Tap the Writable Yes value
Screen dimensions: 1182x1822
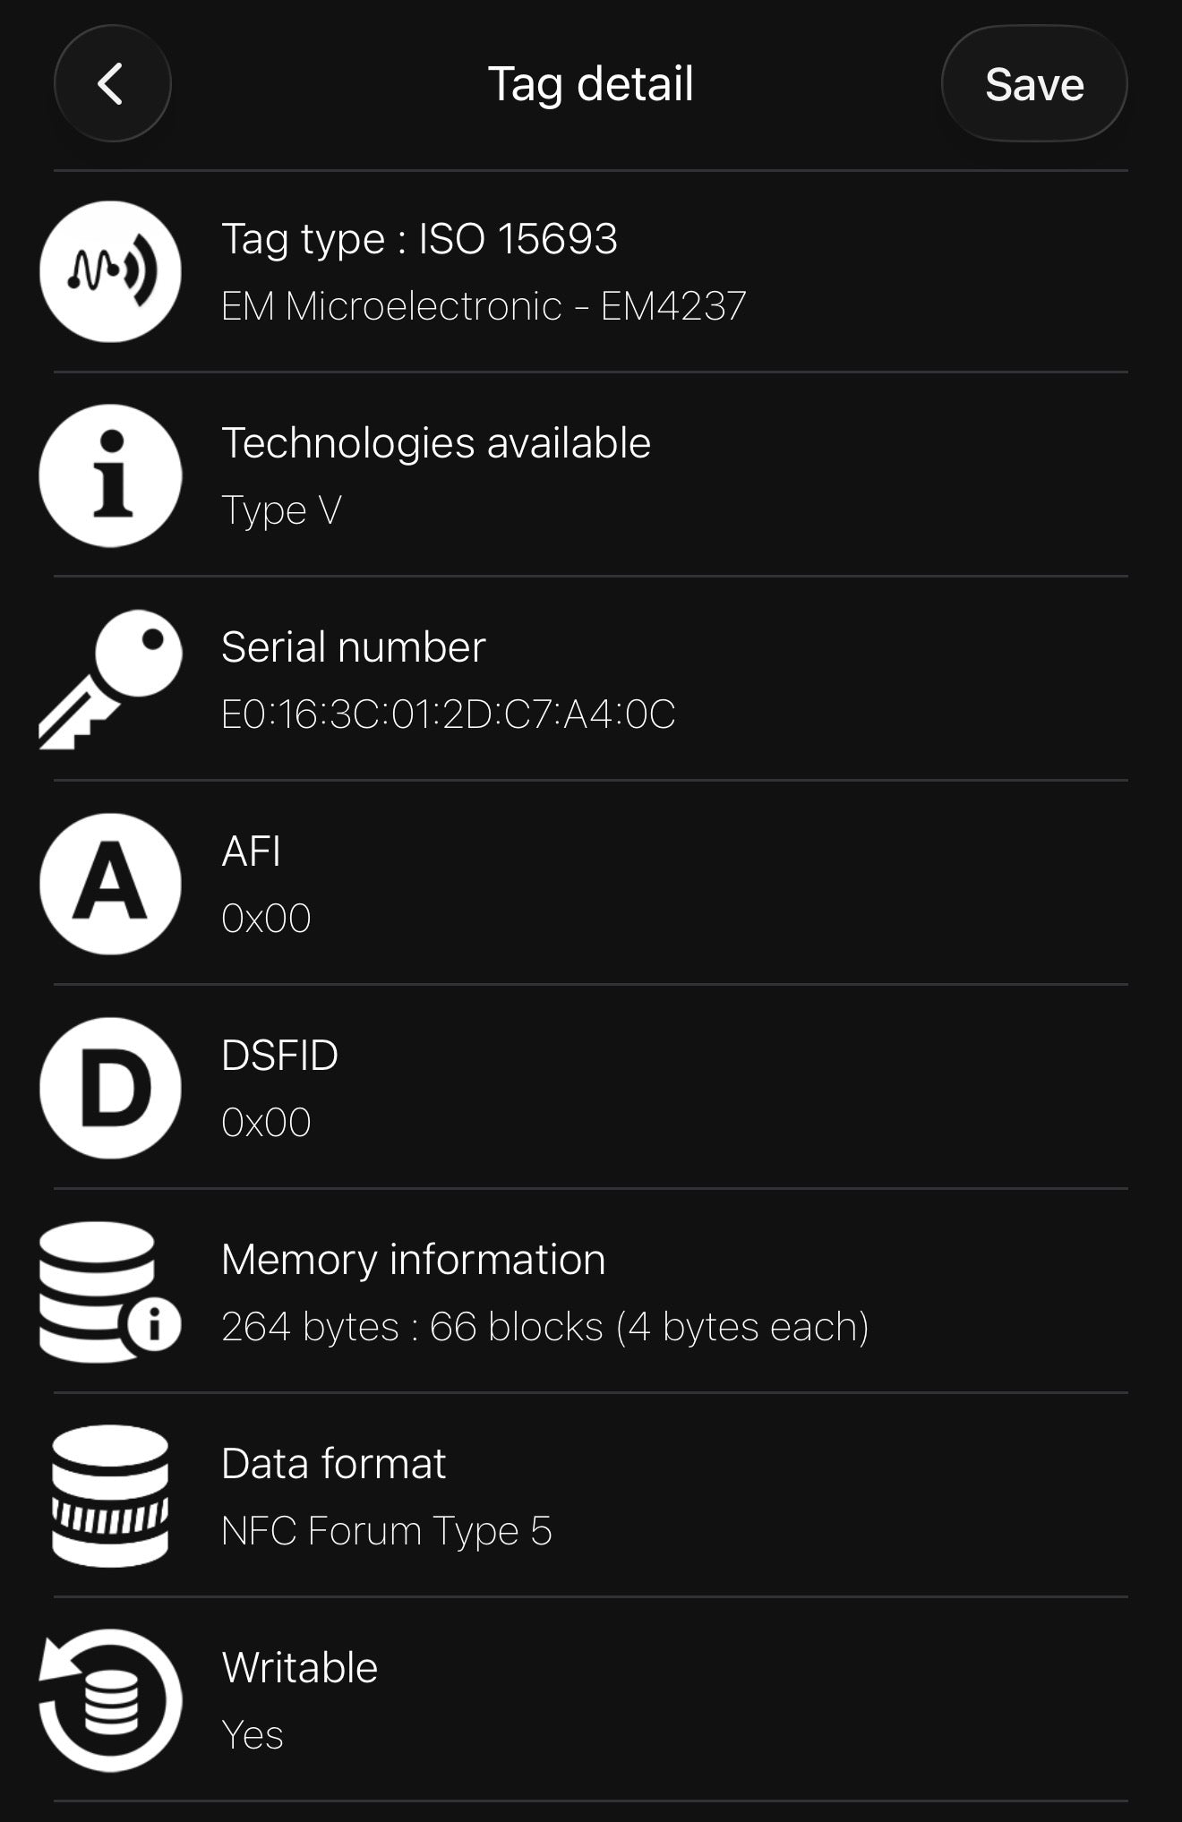point(253,1735)
